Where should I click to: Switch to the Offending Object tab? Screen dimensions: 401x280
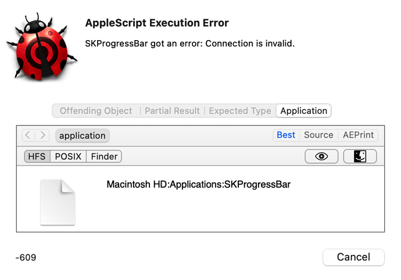pyautogui.click(x=96, y=111)
